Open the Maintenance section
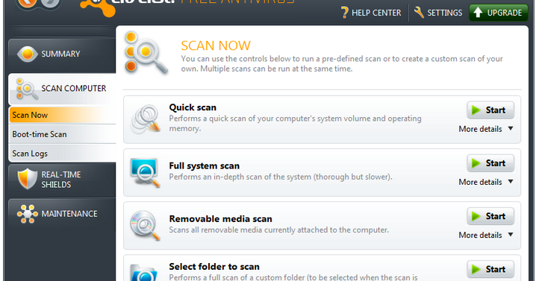Viewport: 536px width, 281px height. [x=62, y=214]
